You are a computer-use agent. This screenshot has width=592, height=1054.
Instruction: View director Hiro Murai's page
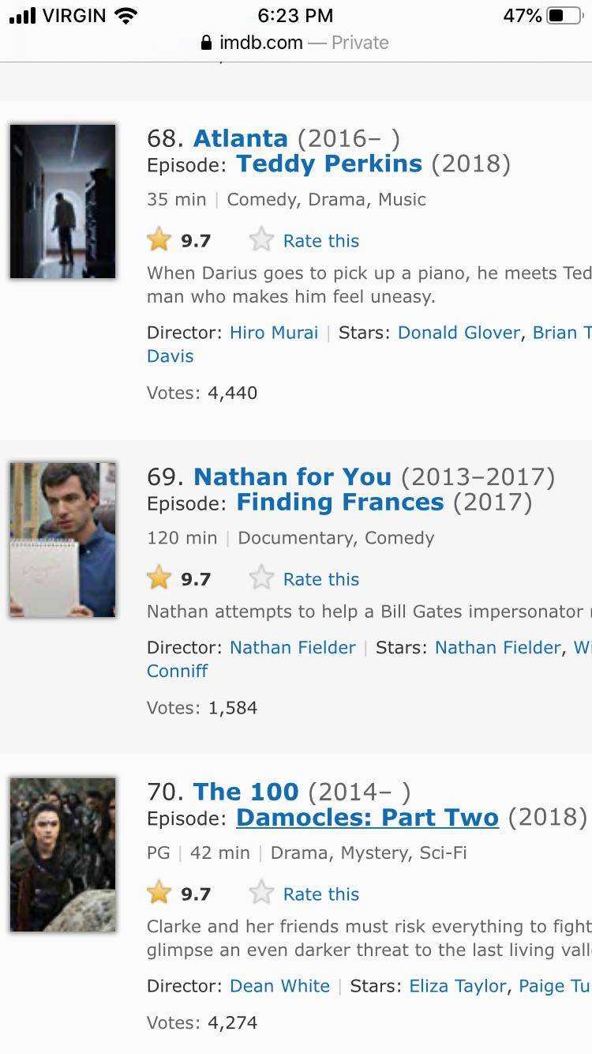point(274,333)
